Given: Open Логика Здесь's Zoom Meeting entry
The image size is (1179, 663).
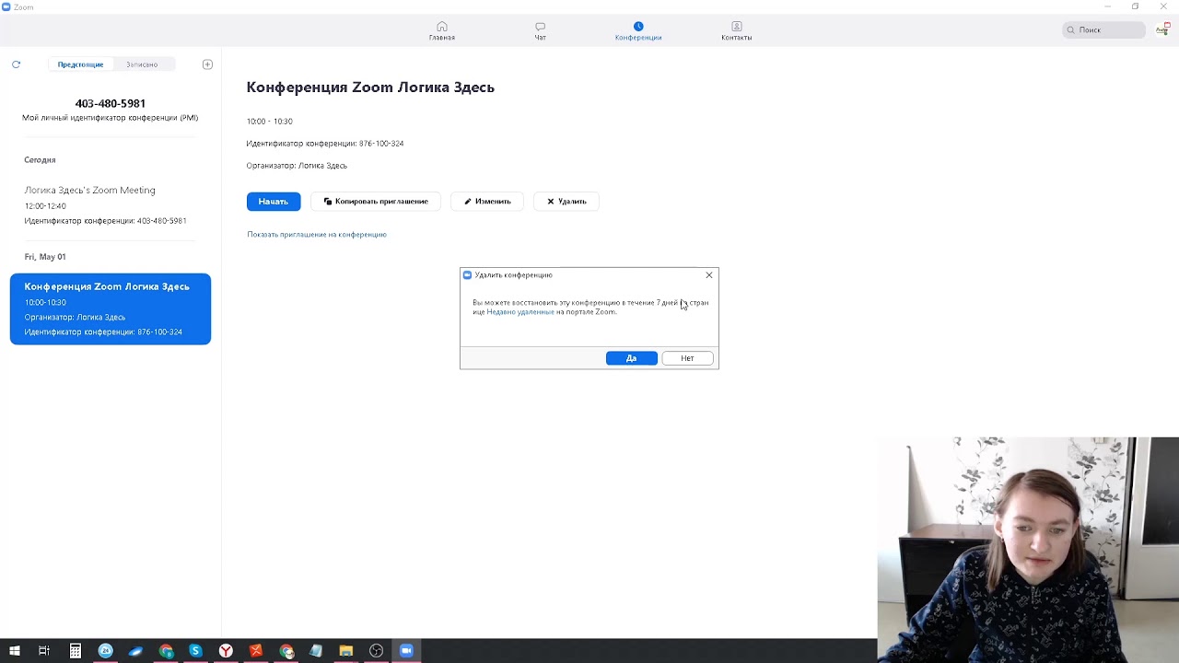Looking at the screenshot, I should 111,205.
